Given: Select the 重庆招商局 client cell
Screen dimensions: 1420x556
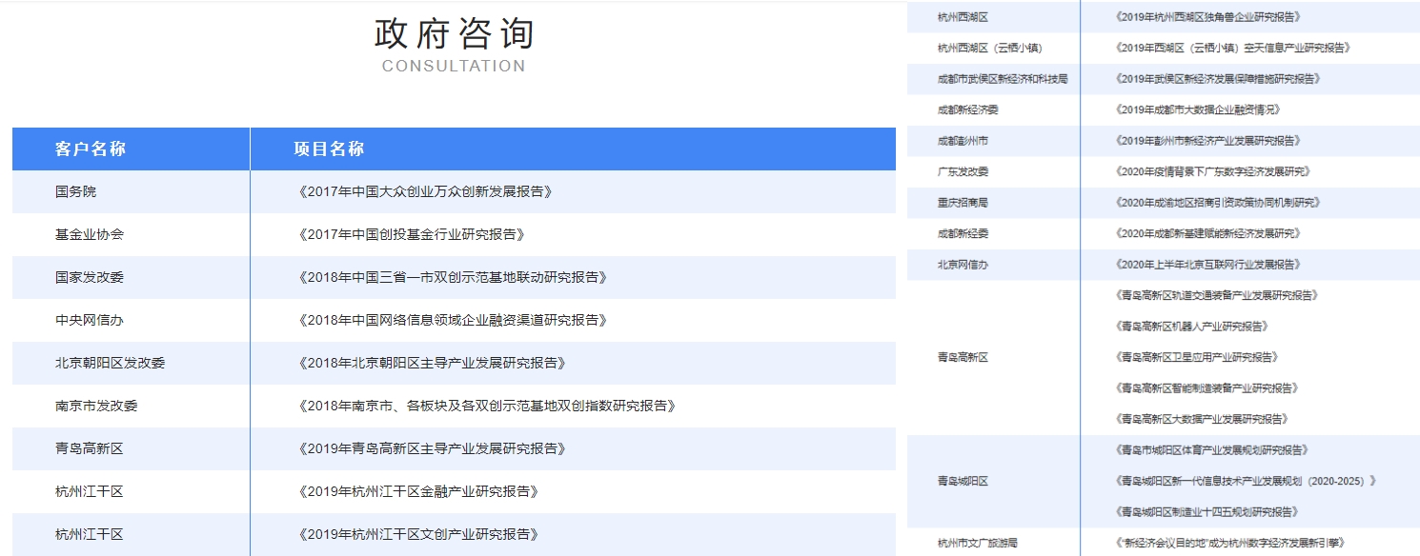Looking at the screenshot, I should point(963,203).
